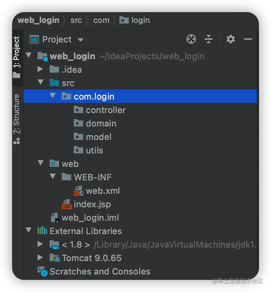Select the web_login.iml module file
The width and height of the screenshot is (271, 292).
[90, 218]
